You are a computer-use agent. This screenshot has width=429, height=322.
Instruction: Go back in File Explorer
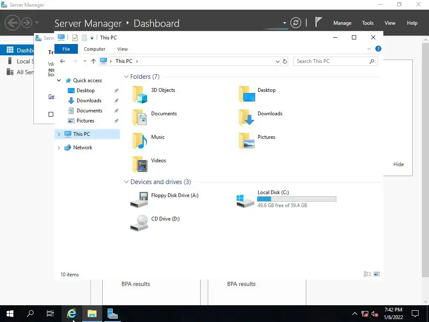pos(63,61)
